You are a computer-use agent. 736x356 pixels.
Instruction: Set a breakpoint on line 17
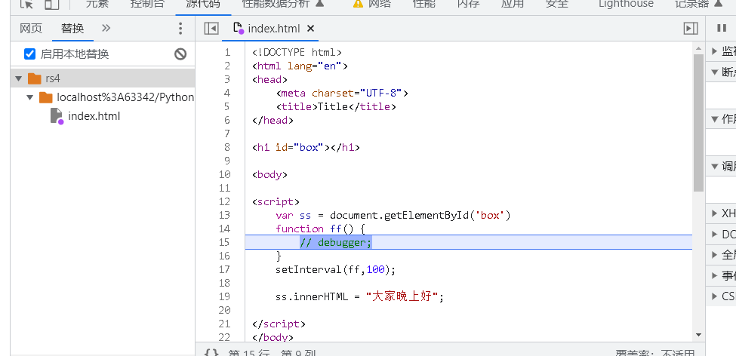pos(224,270)
